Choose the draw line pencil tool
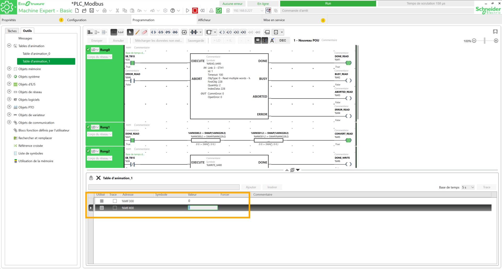Screen dimensions: 502x269 (x=137, y=32)
